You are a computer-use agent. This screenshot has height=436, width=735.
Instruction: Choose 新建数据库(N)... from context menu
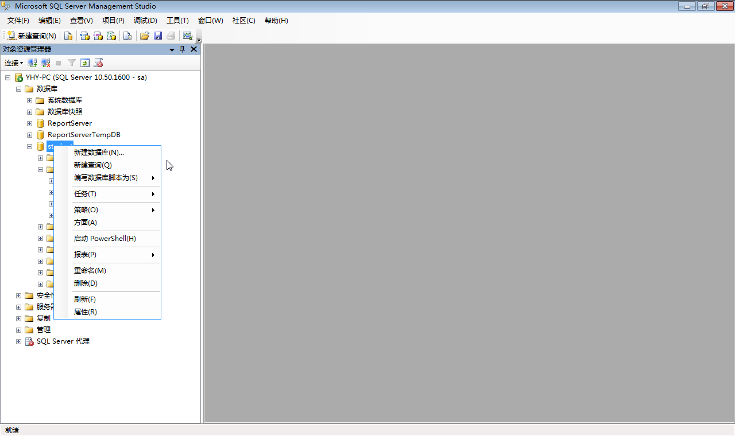point(107,153)
